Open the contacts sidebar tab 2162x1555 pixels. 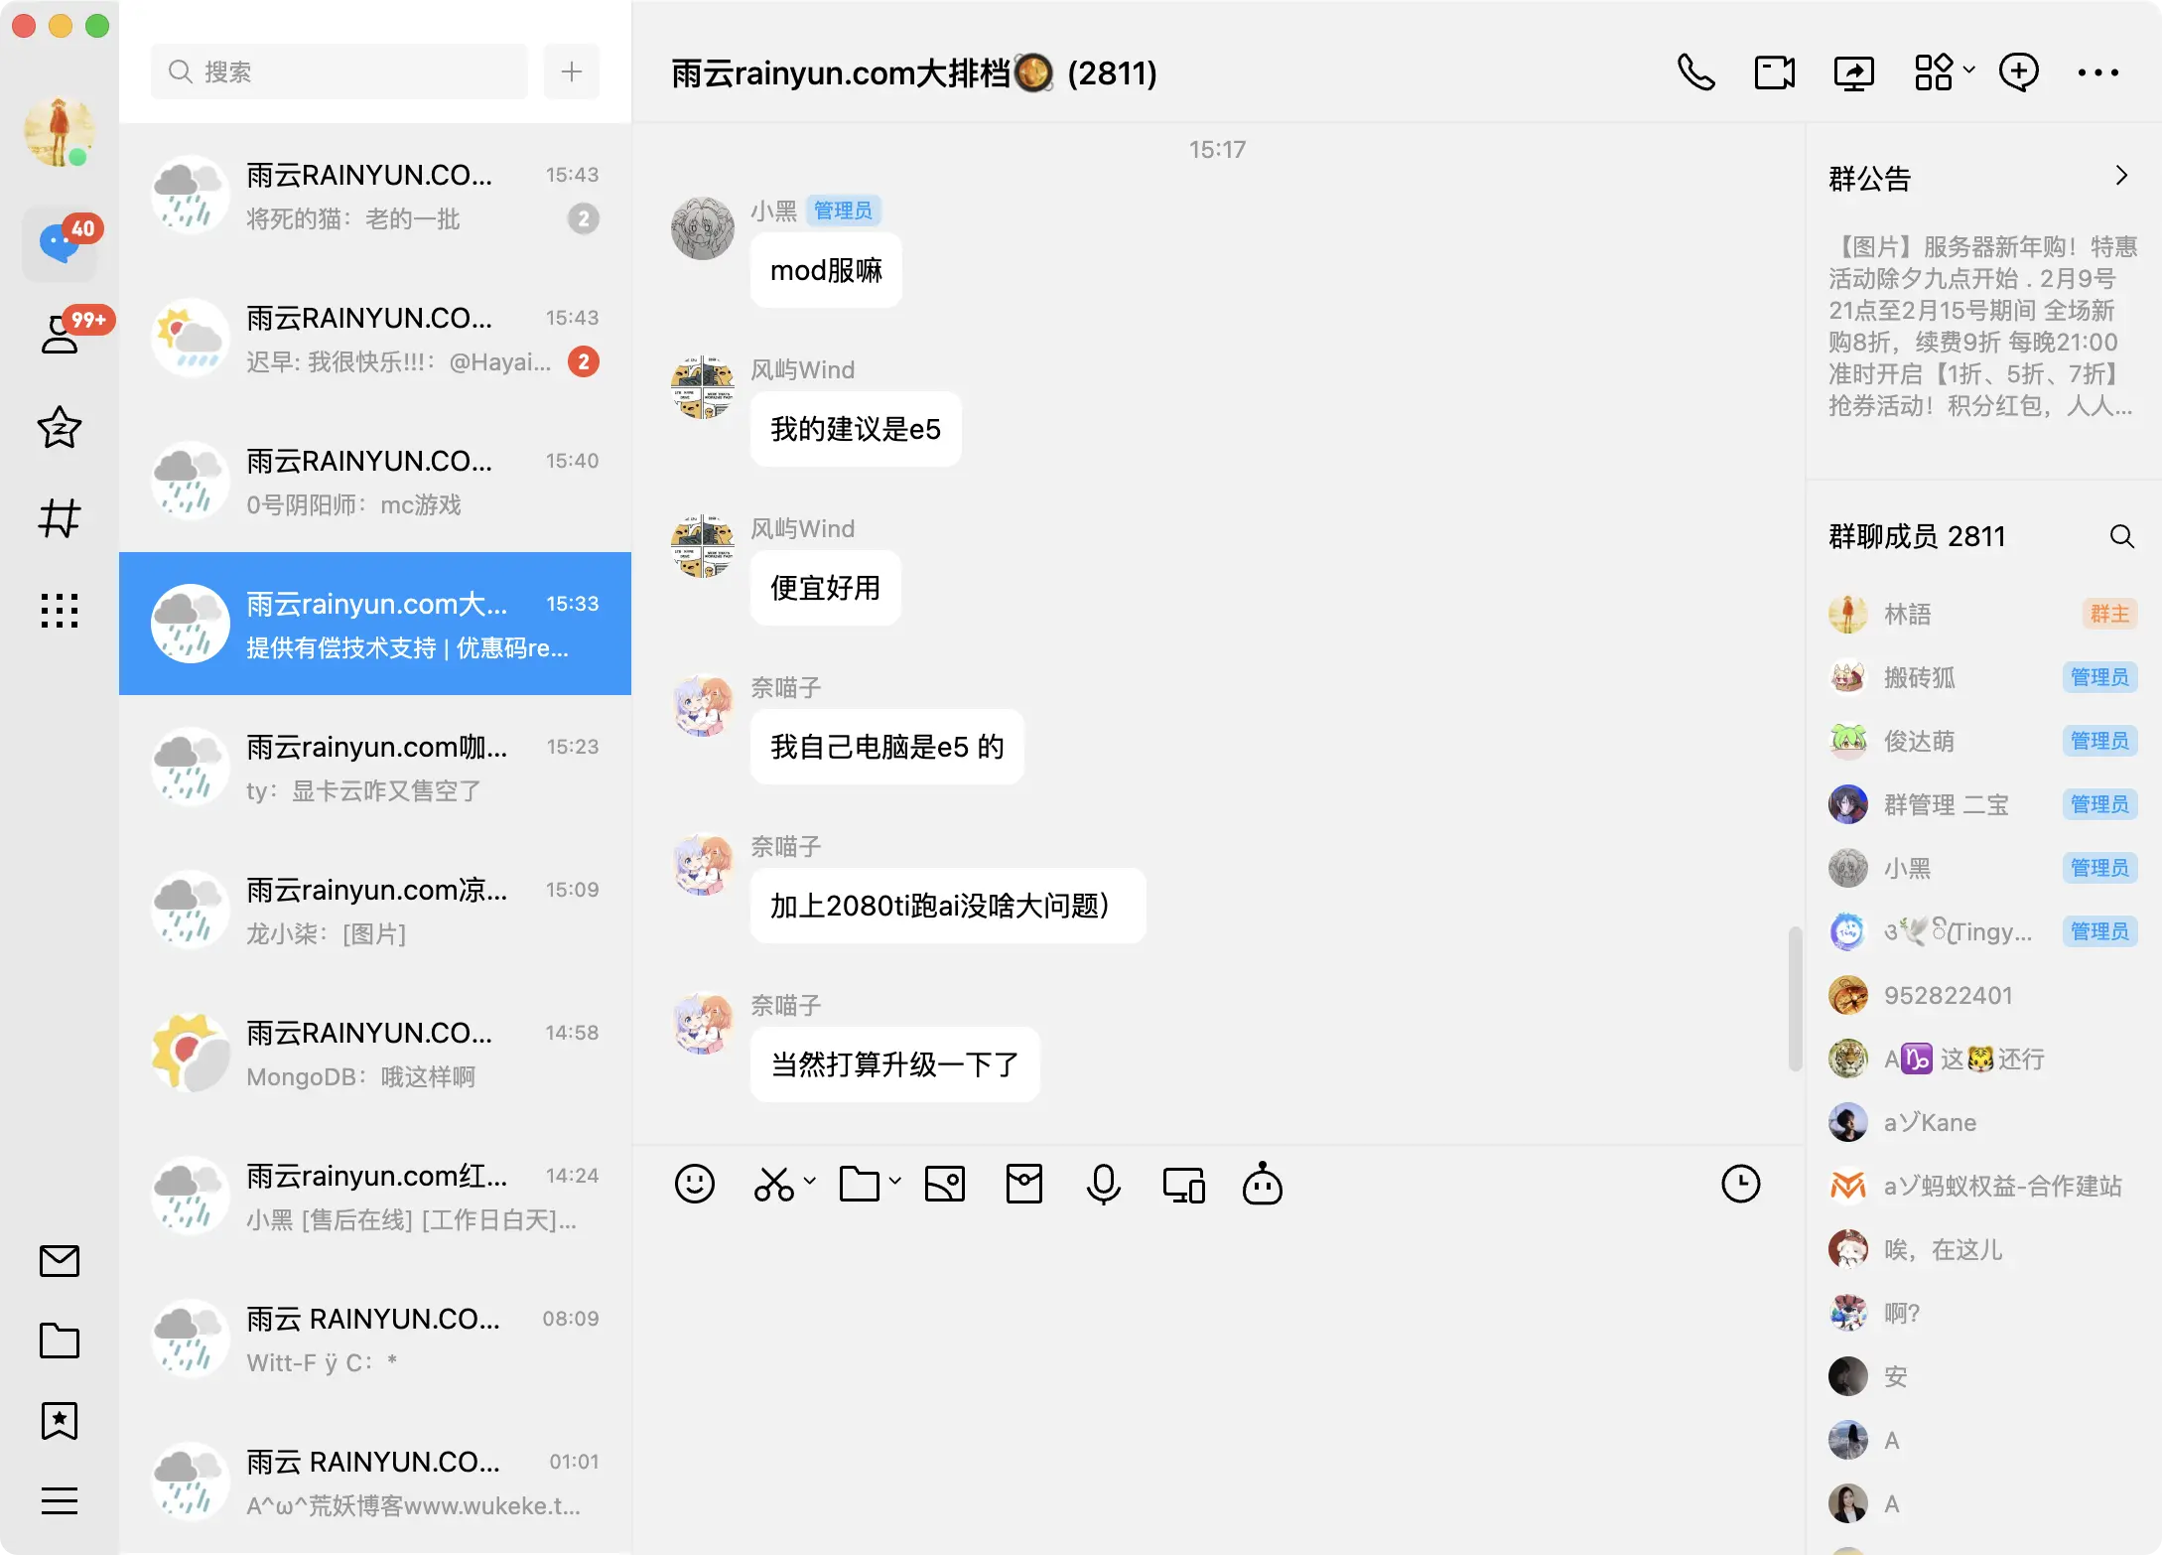(x=60, y=334)
